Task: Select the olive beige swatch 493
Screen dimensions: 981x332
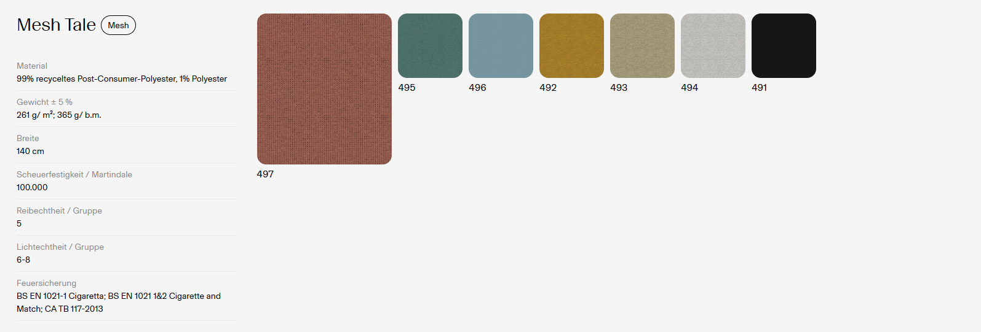Action: [x=642, y=45]
